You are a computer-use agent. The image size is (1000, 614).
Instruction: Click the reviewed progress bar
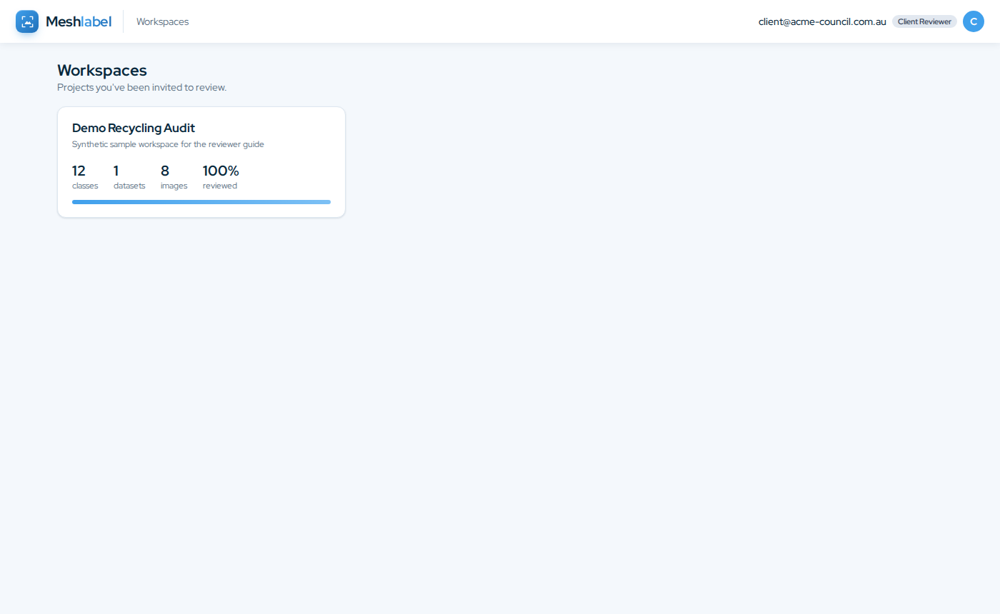pyautogui.click(x=201, y=202)
